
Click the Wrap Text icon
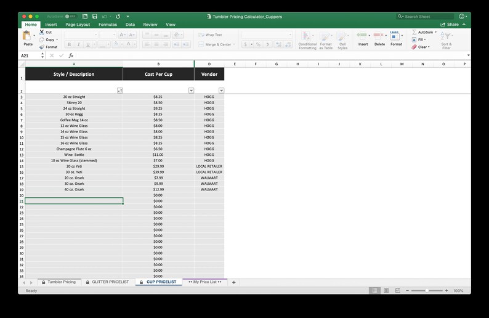pos(201,35)
